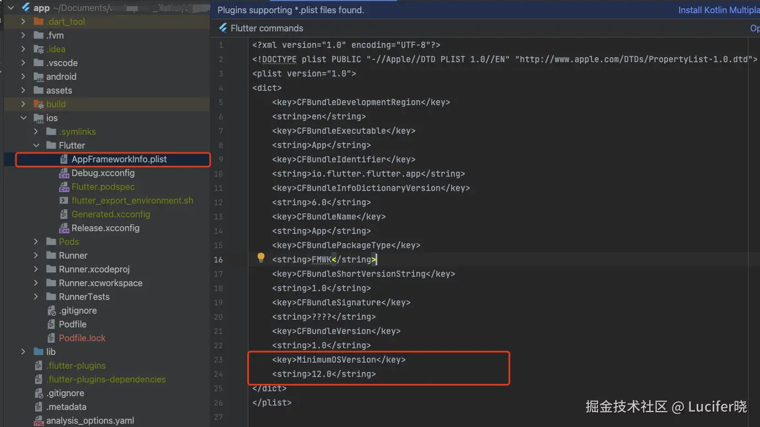Click the Flutter icon of app project root
The width and height of the screenshot is (760, 427).
click(x=25, y=8)
